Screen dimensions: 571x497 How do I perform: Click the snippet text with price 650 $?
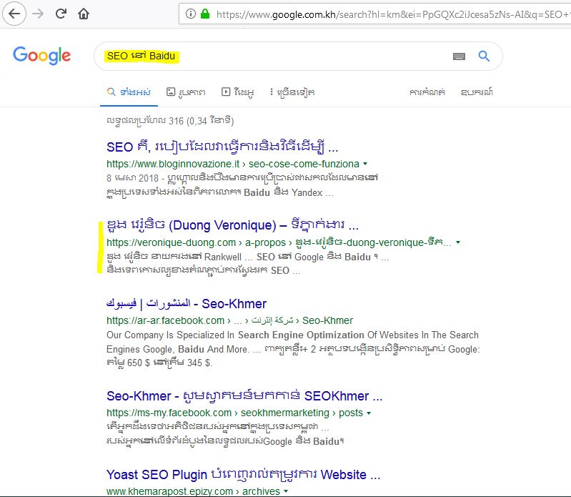point(159,363)
